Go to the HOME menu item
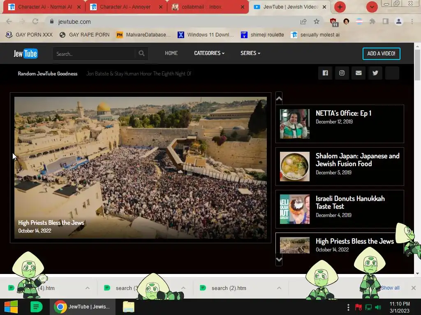 [x=171, y=53]
